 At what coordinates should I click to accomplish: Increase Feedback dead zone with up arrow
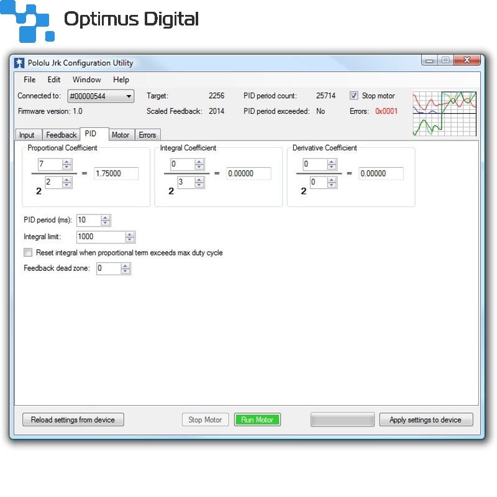125,266
